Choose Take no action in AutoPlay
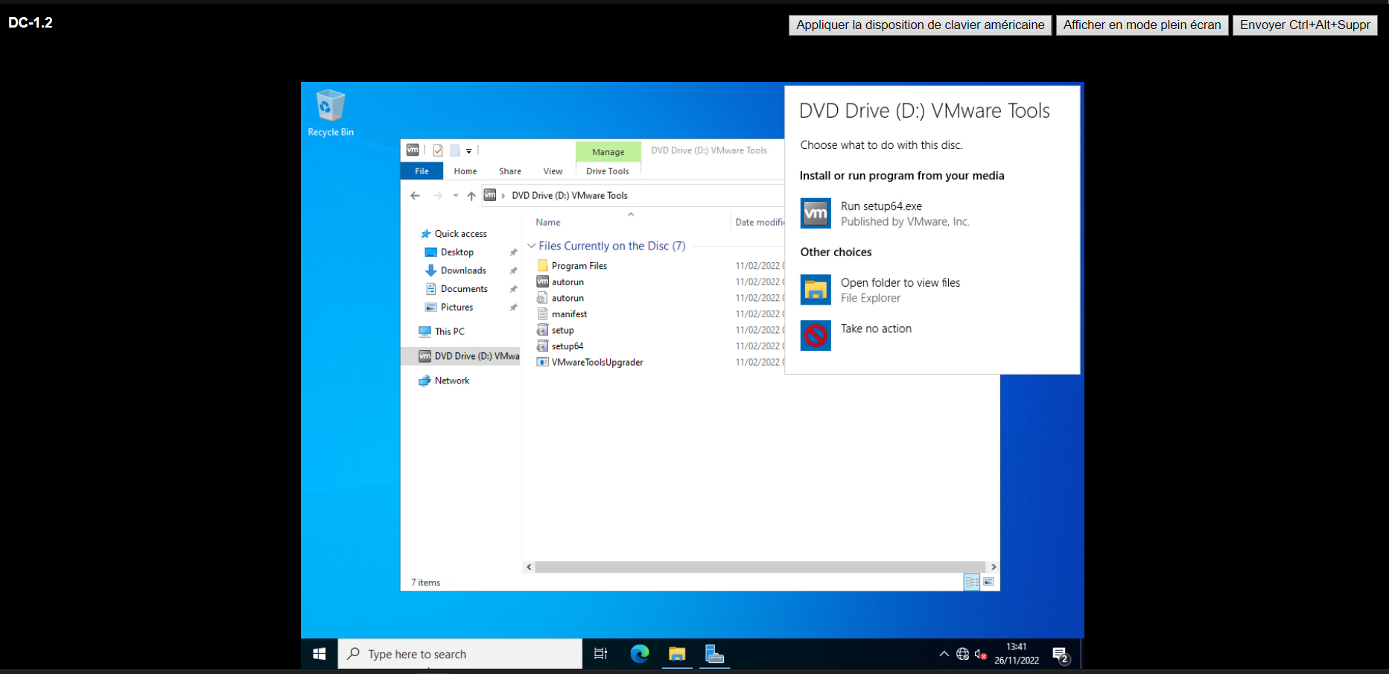Image resolution: width=1389 pixels, height=674 pixels. (932, 336)
